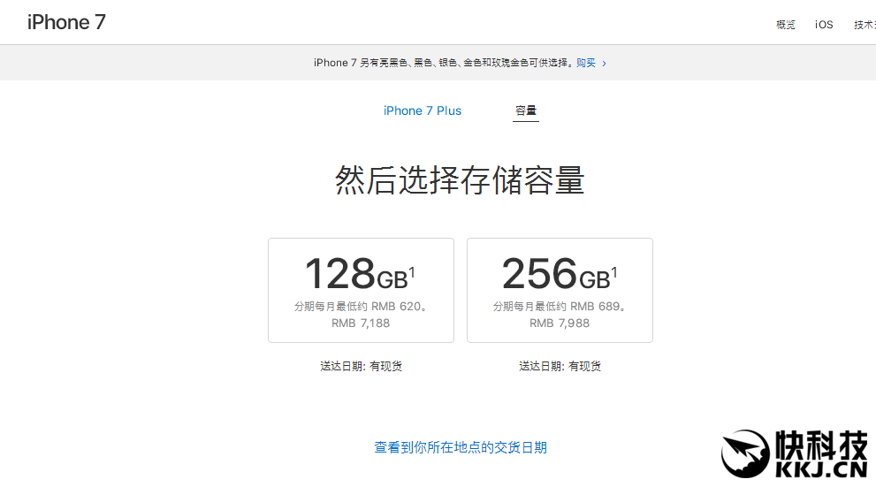Choose the RMB 7,988 price option
The width and height of the screenshot is (876, 487).
click(560, 323)
